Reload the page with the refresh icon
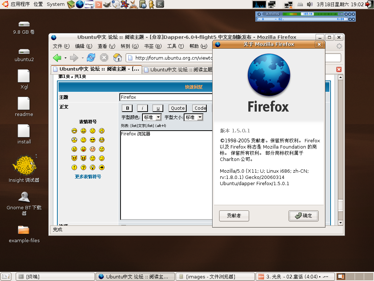Screen dimensions: 374x281 (91, 57)
